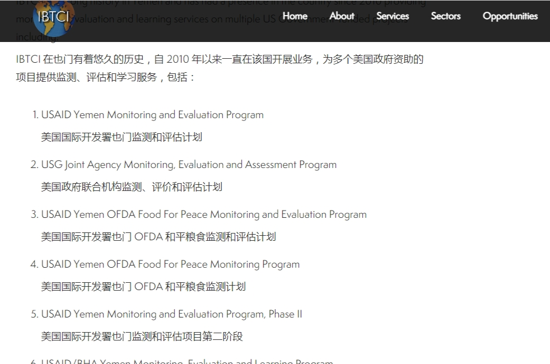
Task: Click the IBTCI globe logo
Action: 54,17
